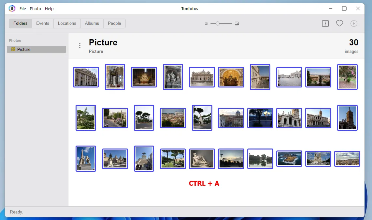Select the first thumbnail showing the basilica facade
Image resolution: width=372 pixels, height=220 pixels.
pyautogui.click(x=86, y=77)
